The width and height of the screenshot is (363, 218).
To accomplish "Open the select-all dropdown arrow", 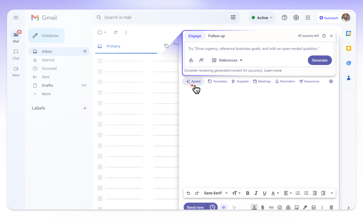I will pos(105,32).
